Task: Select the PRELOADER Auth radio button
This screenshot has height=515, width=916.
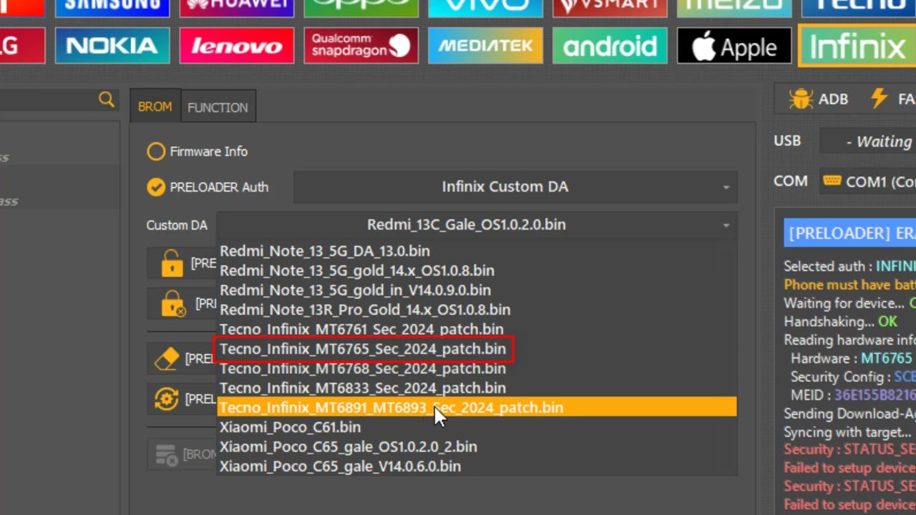Action: (156, 187)
